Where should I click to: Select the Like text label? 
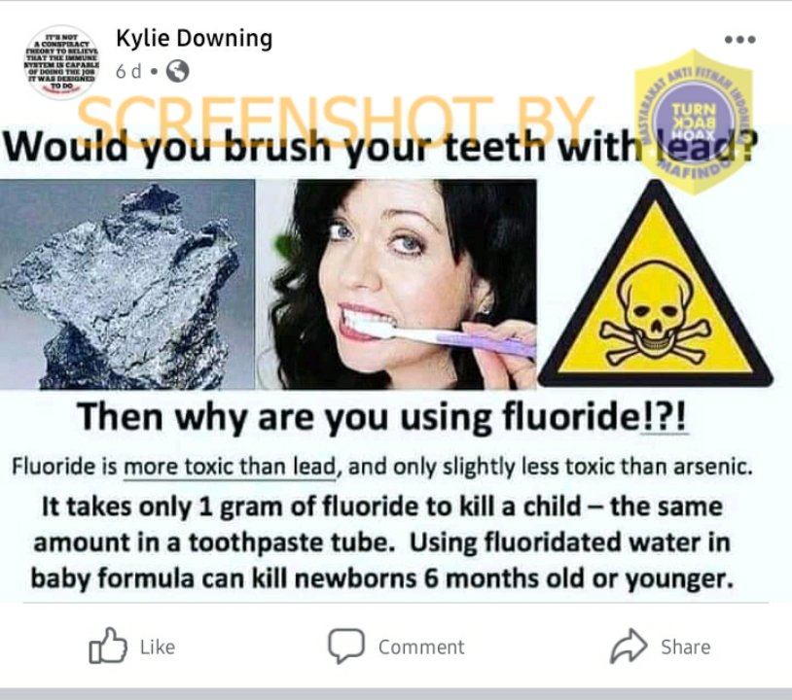(158, 647)
